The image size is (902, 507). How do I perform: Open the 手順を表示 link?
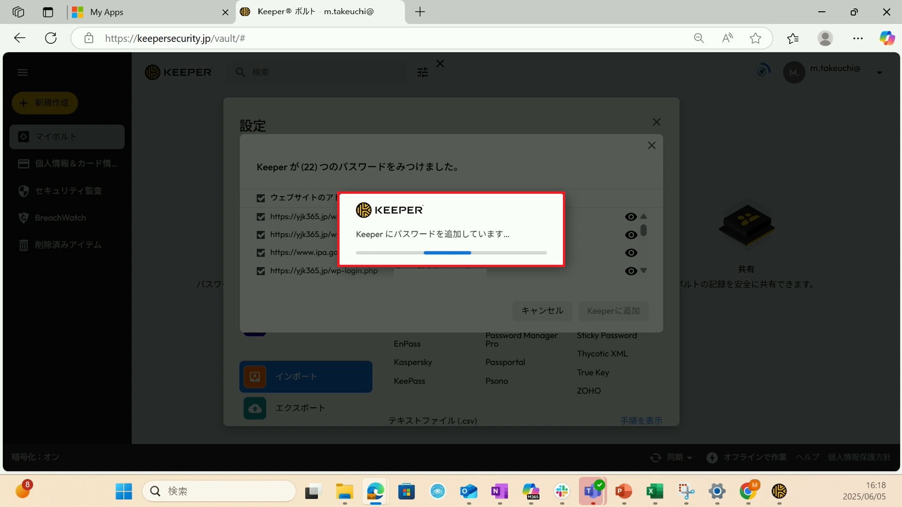coord(641,421)
